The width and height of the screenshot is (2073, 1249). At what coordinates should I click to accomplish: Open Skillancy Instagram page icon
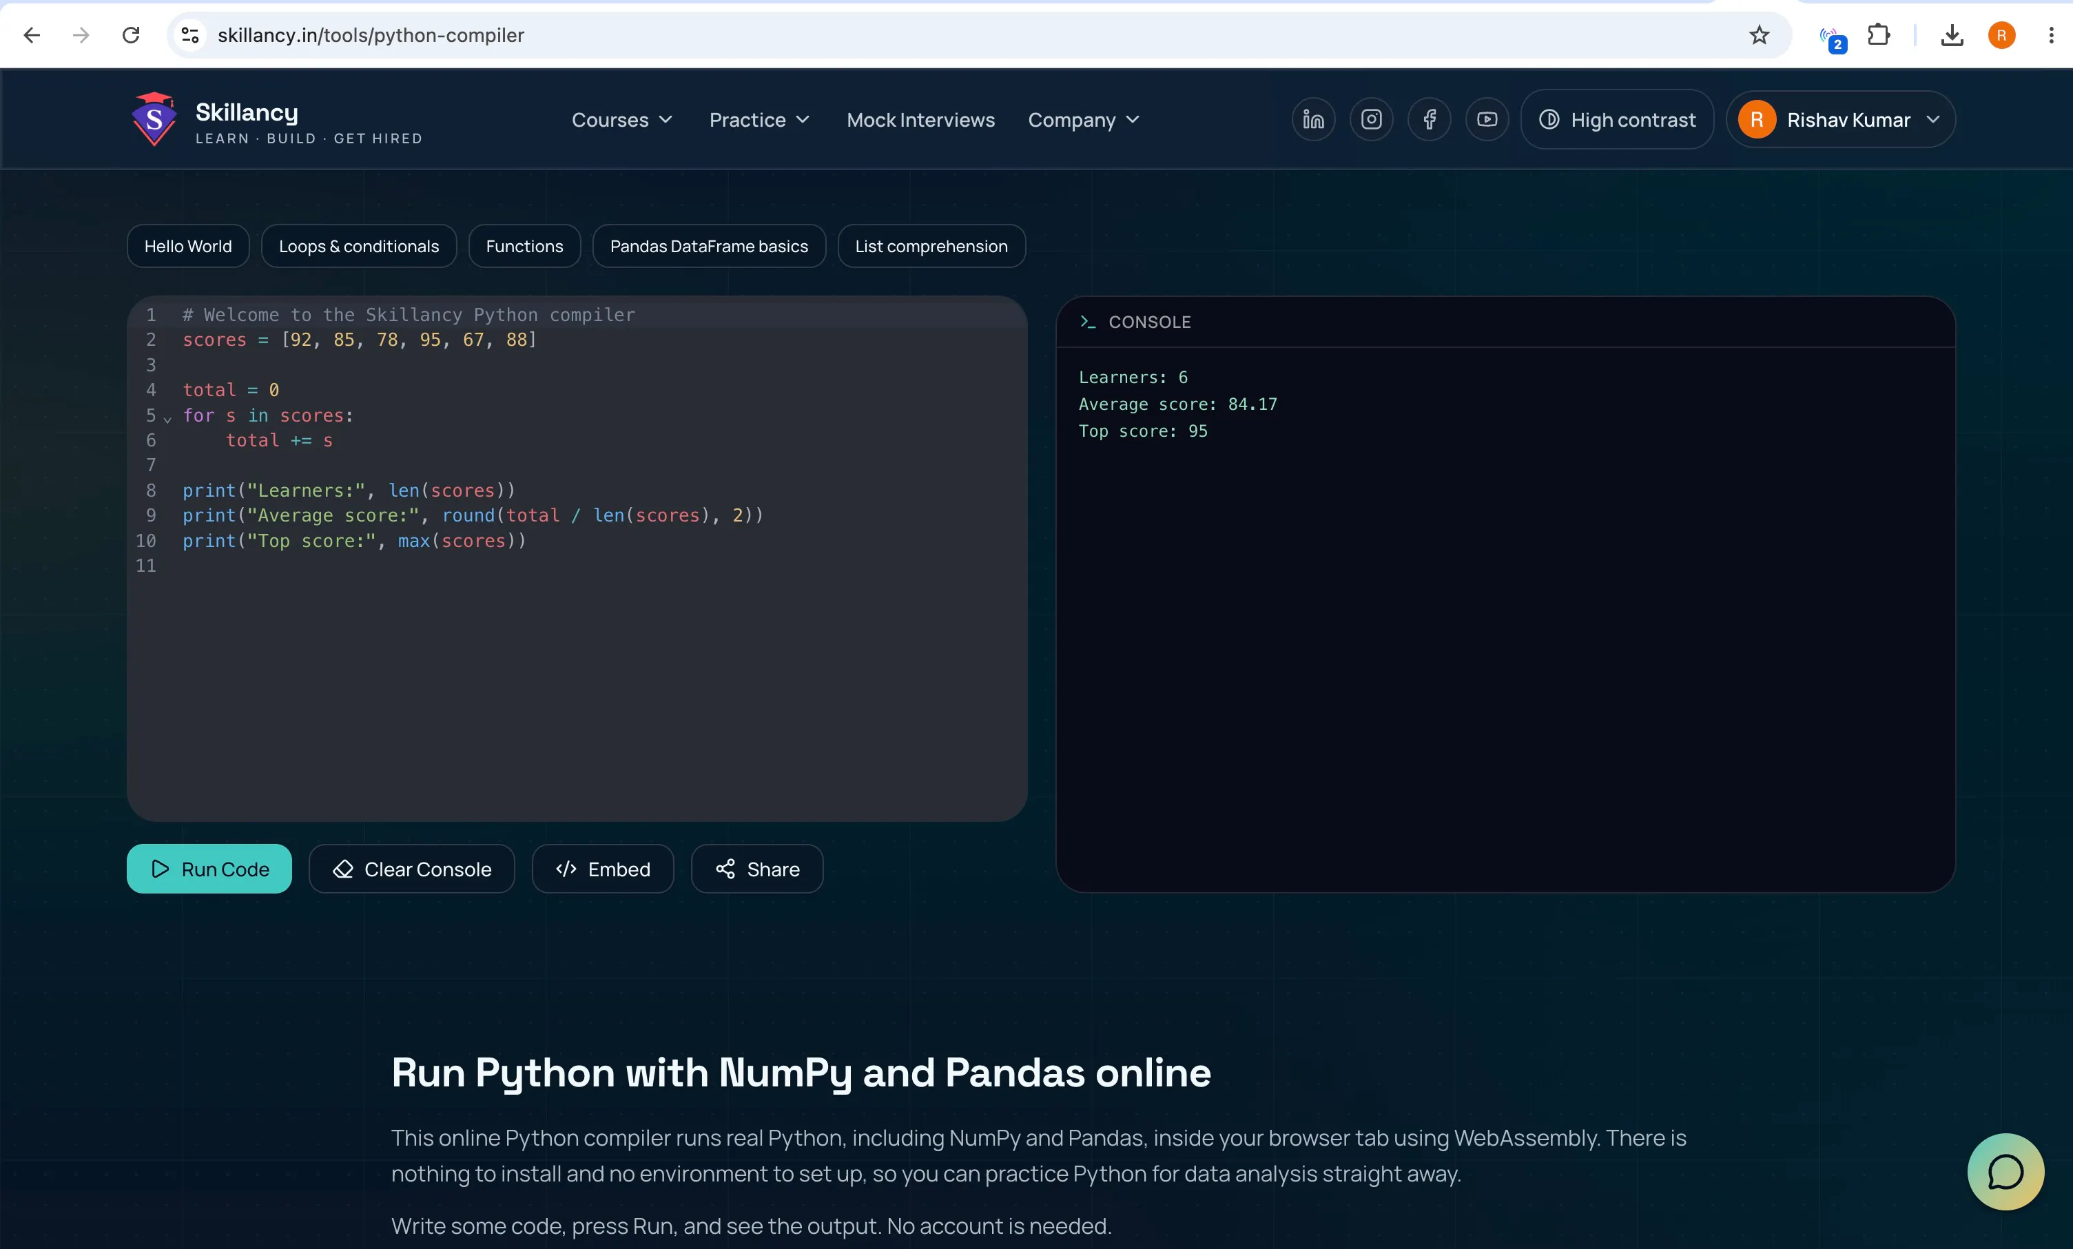pyautogui.click(x=1372, y=119)
